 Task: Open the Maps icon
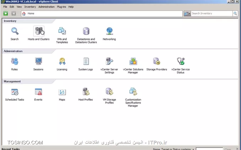62,92
